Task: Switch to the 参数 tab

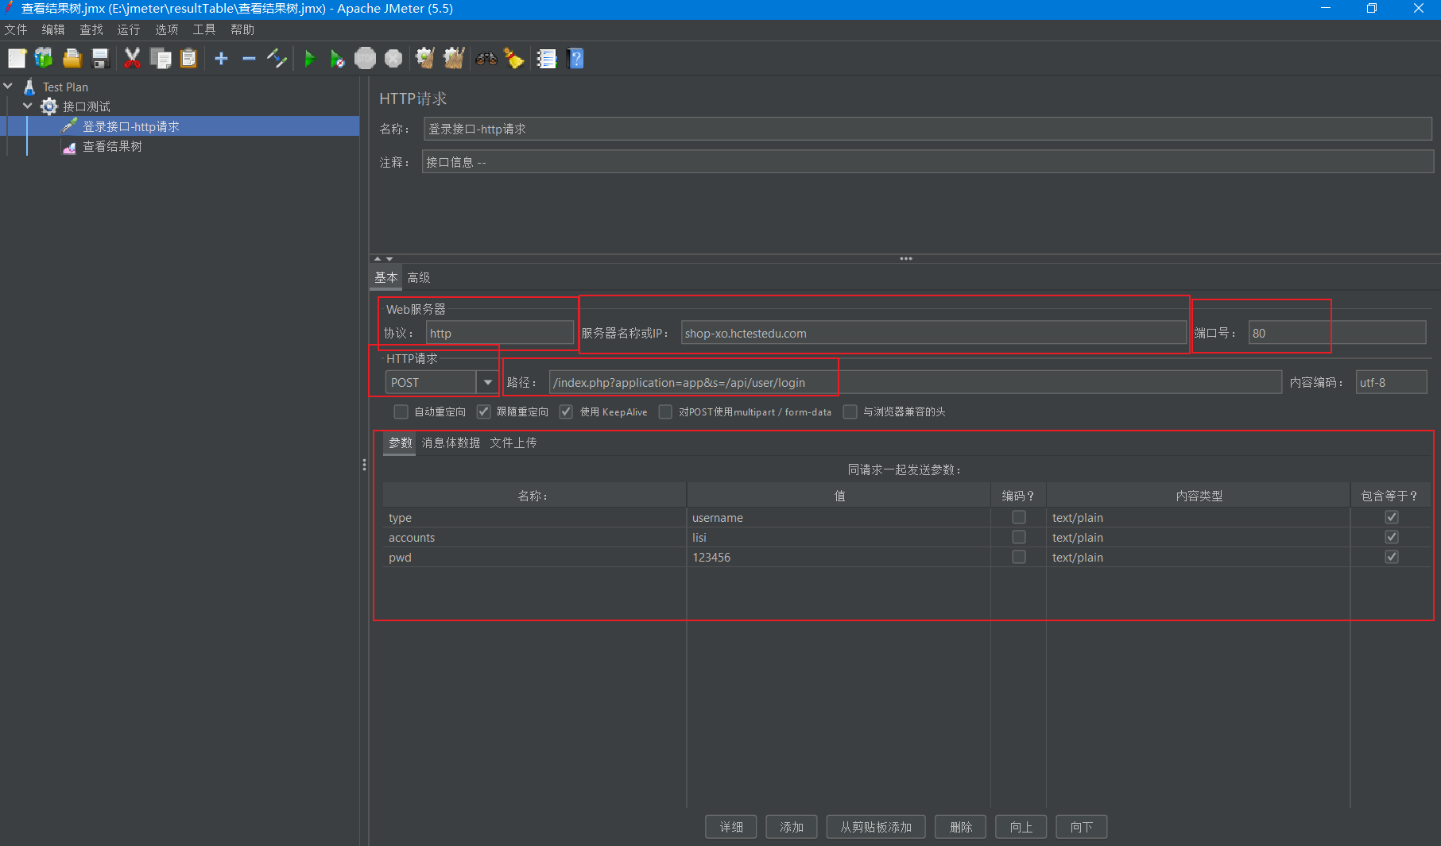Action: point(400,442)
